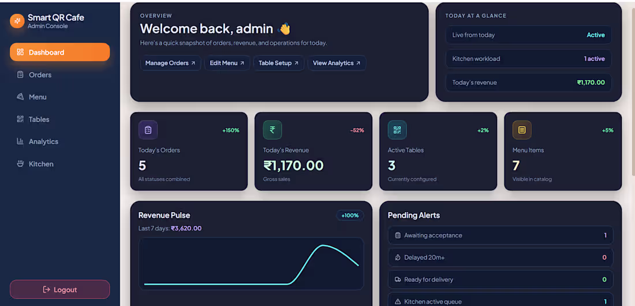Image resolution: width=635 pixels, height=306 pixels.
Task: Click the Pending Alerts heading
Action: tap(414, 216)
